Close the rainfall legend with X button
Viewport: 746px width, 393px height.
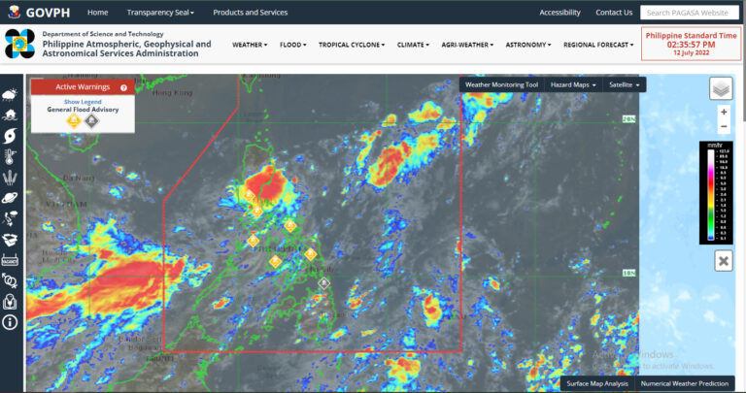click(x=724, y=260)
